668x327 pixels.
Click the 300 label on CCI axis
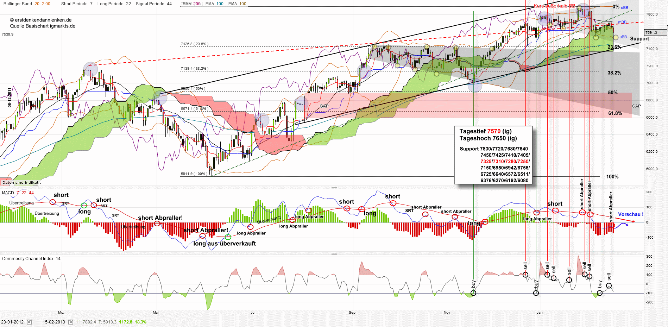pos(649,257)
